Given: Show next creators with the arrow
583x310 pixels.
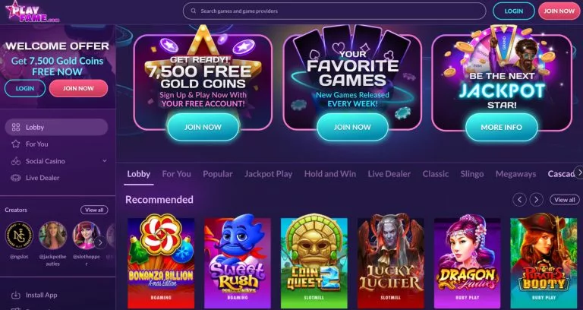Looking at the screenshot, I should coord(99,242).
